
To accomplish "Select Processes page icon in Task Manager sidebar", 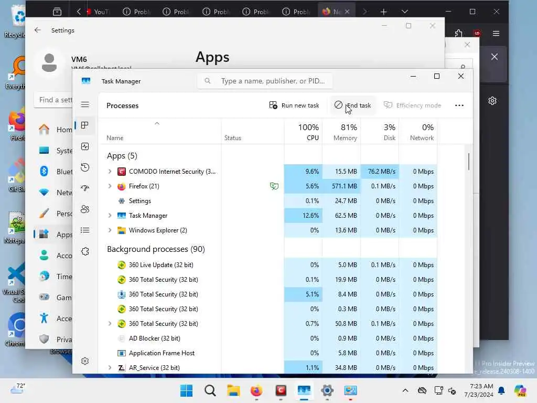I will click(x=85, y=125).
